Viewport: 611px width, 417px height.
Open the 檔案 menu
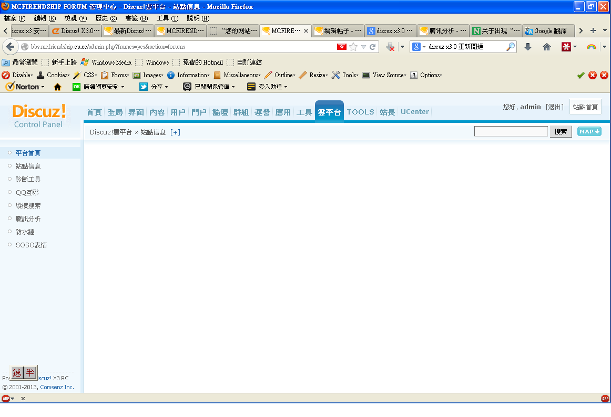click(14, 18)
